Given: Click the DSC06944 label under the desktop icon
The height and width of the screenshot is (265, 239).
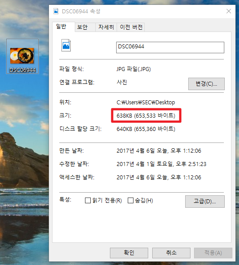Looking at the screenshot, I should point(23,70).
